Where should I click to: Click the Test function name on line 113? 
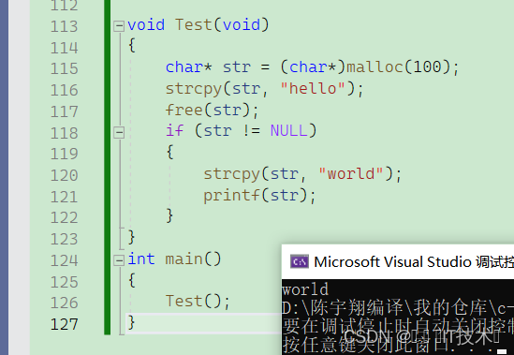[x=194, y=24]
